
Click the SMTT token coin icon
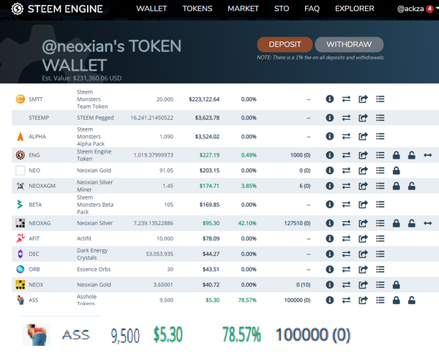20,99
